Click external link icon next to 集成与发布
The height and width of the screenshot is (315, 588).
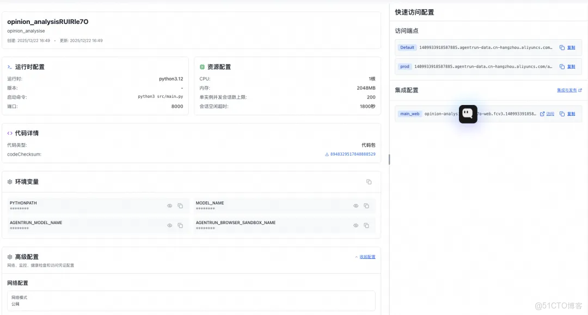[579, 90]
